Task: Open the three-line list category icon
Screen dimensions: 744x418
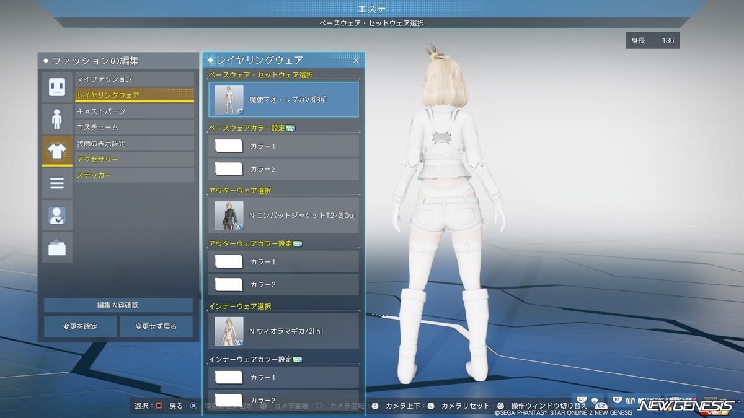Action: tap(57, 183)
